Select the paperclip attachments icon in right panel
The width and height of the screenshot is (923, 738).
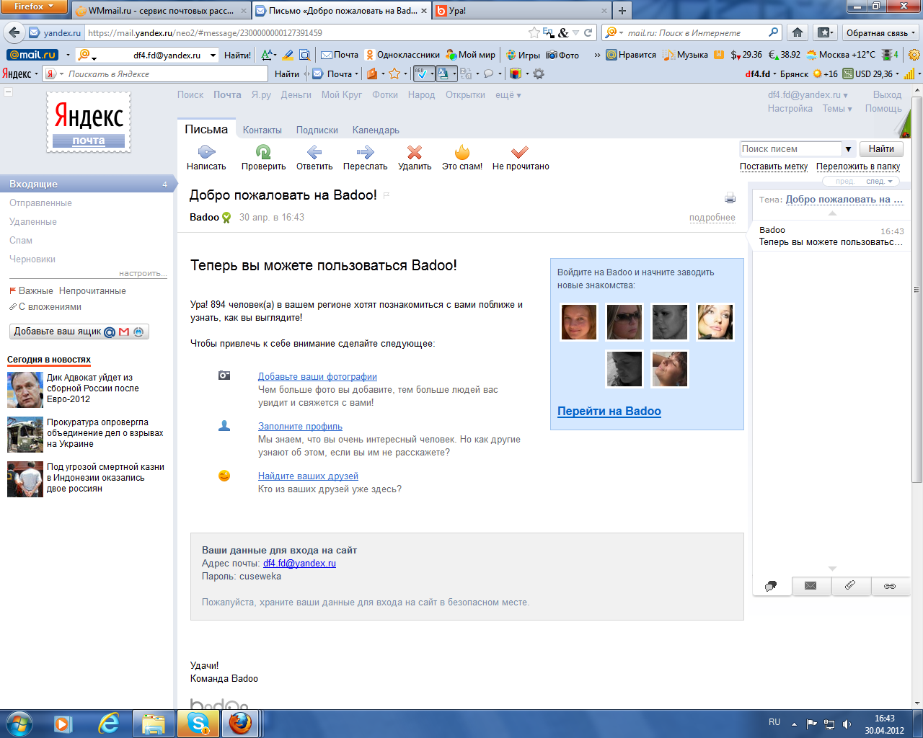[x=850, y=586]
